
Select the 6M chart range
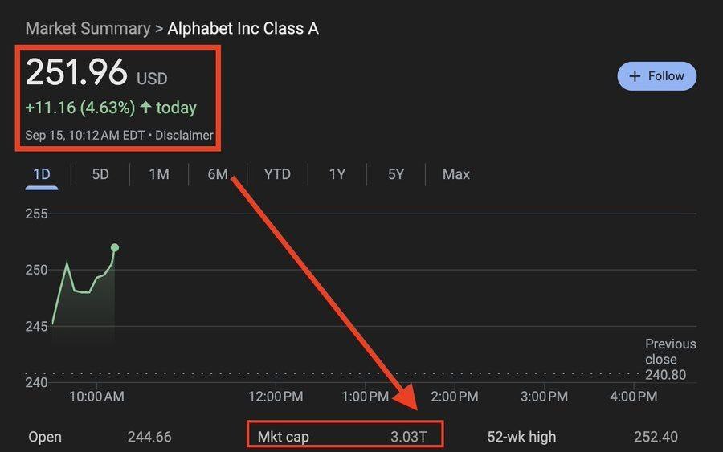coord(218,174)
